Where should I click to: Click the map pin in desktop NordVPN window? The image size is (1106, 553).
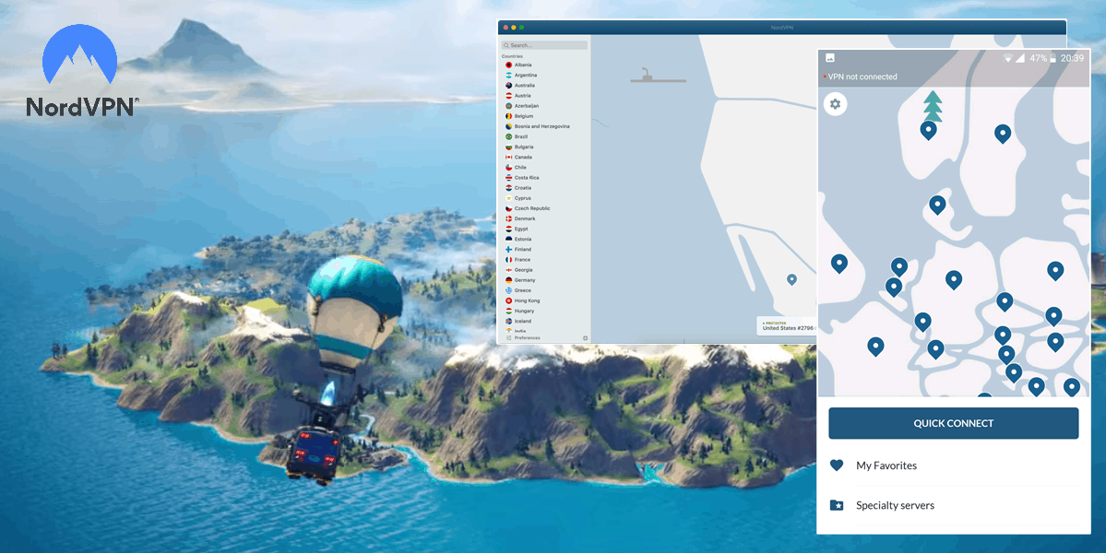pos(791,279)
